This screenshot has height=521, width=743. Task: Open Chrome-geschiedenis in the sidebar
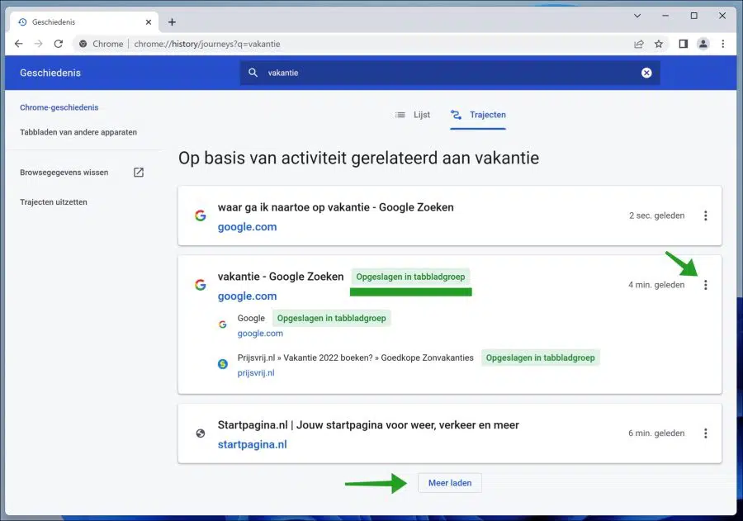[59, 107]
